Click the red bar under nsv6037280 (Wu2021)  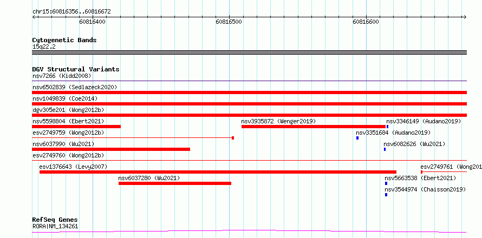pyautogui.click(x=175, y=183)
